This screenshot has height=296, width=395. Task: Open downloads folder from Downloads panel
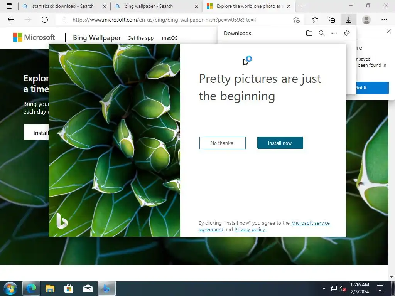[x=309, y=33]
